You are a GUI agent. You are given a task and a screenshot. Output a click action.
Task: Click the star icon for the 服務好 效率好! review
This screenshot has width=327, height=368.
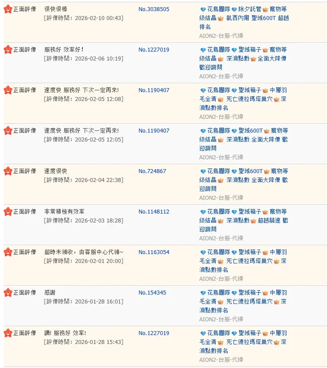coord(8,49)
